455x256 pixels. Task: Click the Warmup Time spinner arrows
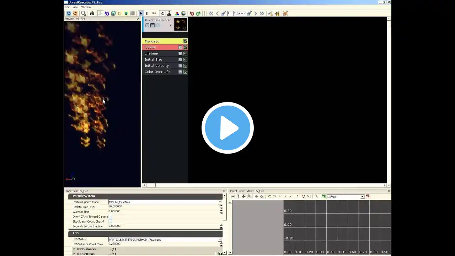[x=221, y=212]
